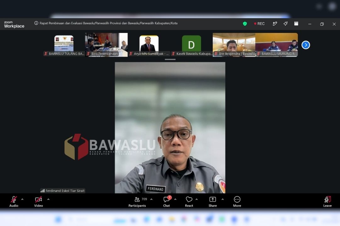Expand reactions options caret

(x=196, y=199)
